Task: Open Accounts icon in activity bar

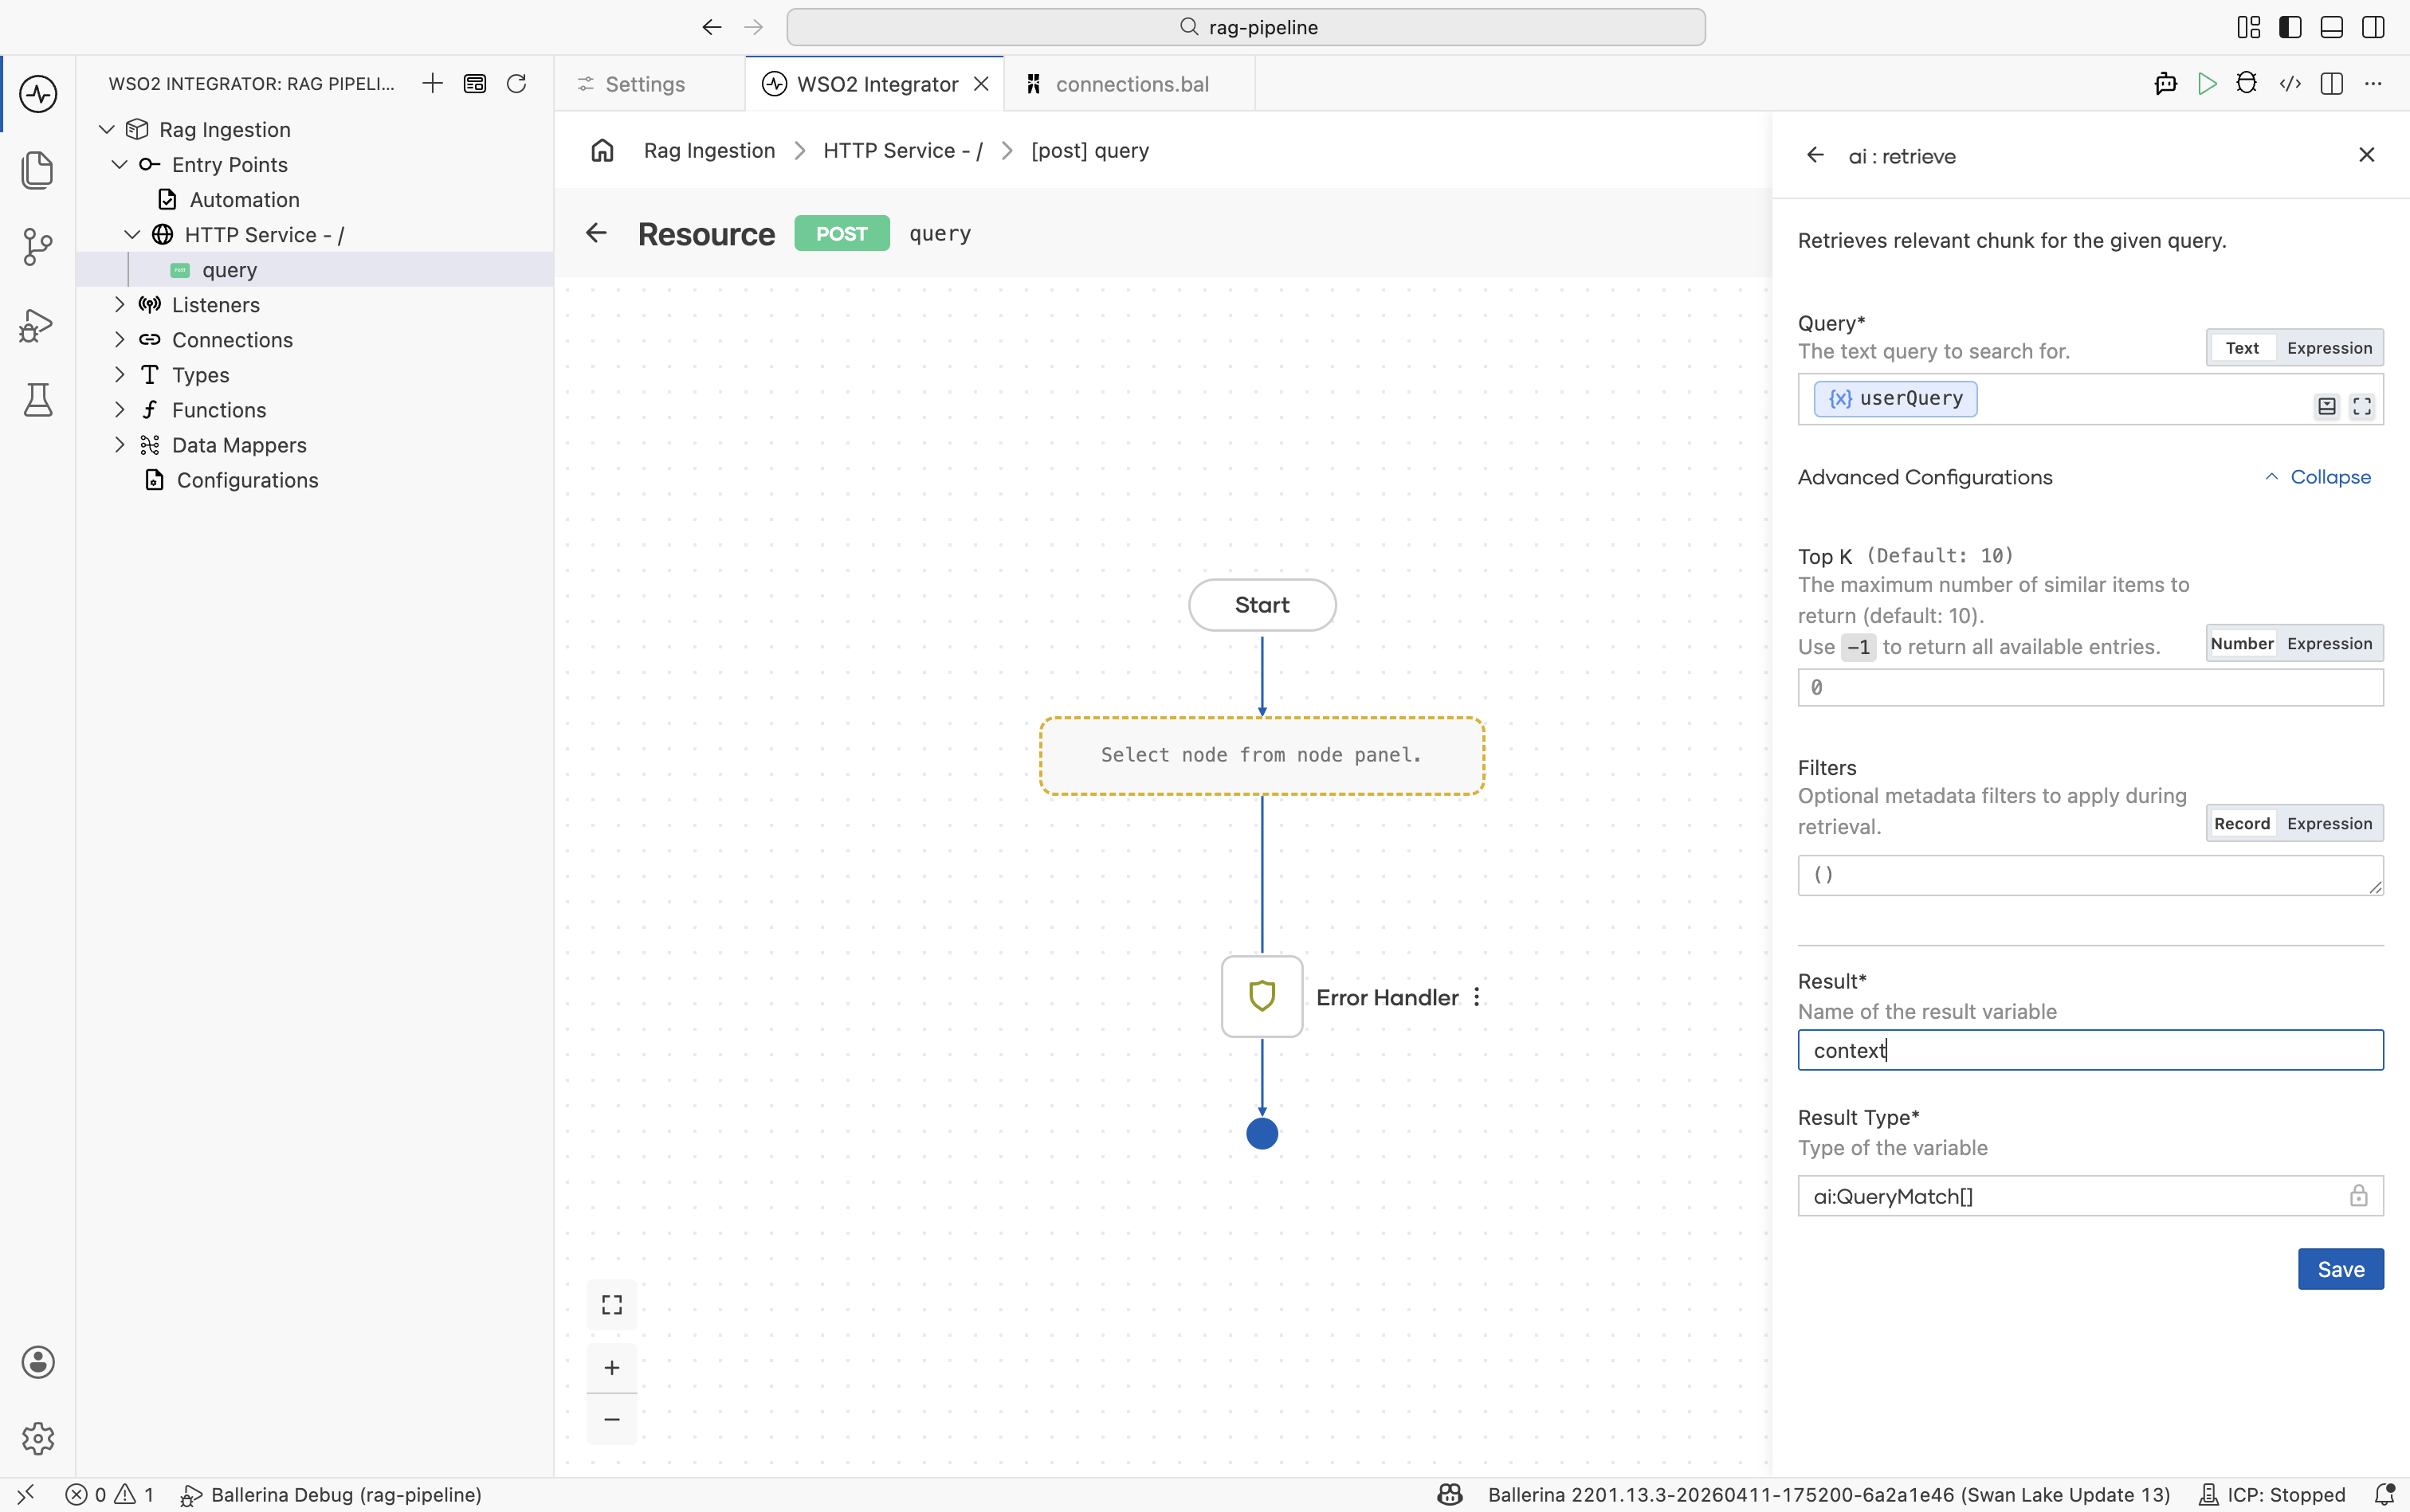Action: (x=38, y=1362)
